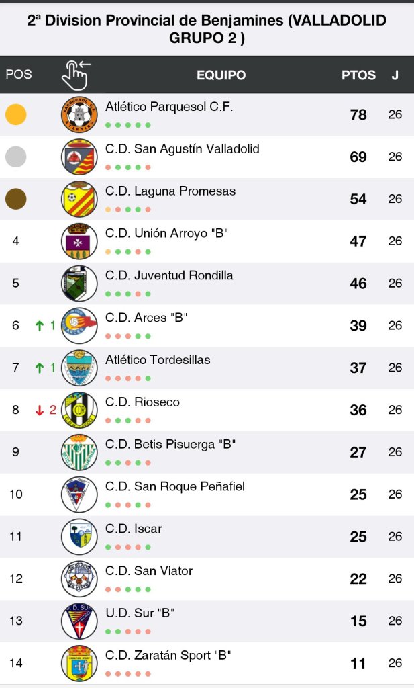
Task: Tap the C.D. Arces "B" crest
Action: pos(79,325)
